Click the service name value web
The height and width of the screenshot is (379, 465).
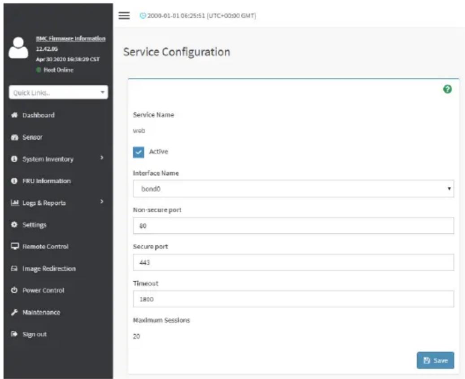coord(139,130)
